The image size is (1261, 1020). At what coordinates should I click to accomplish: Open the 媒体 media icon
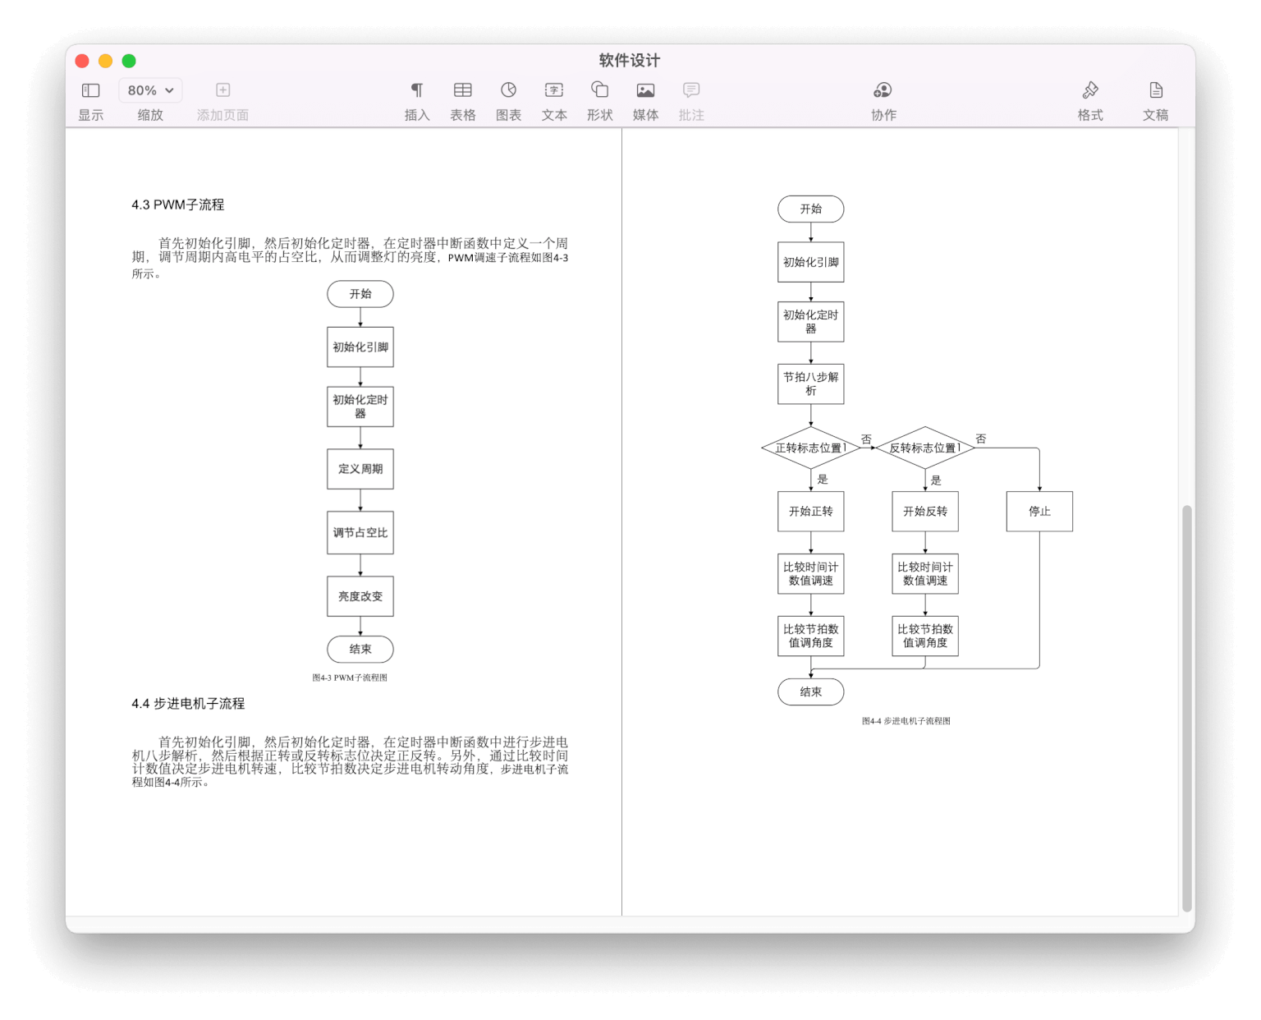tap(646, 90)
